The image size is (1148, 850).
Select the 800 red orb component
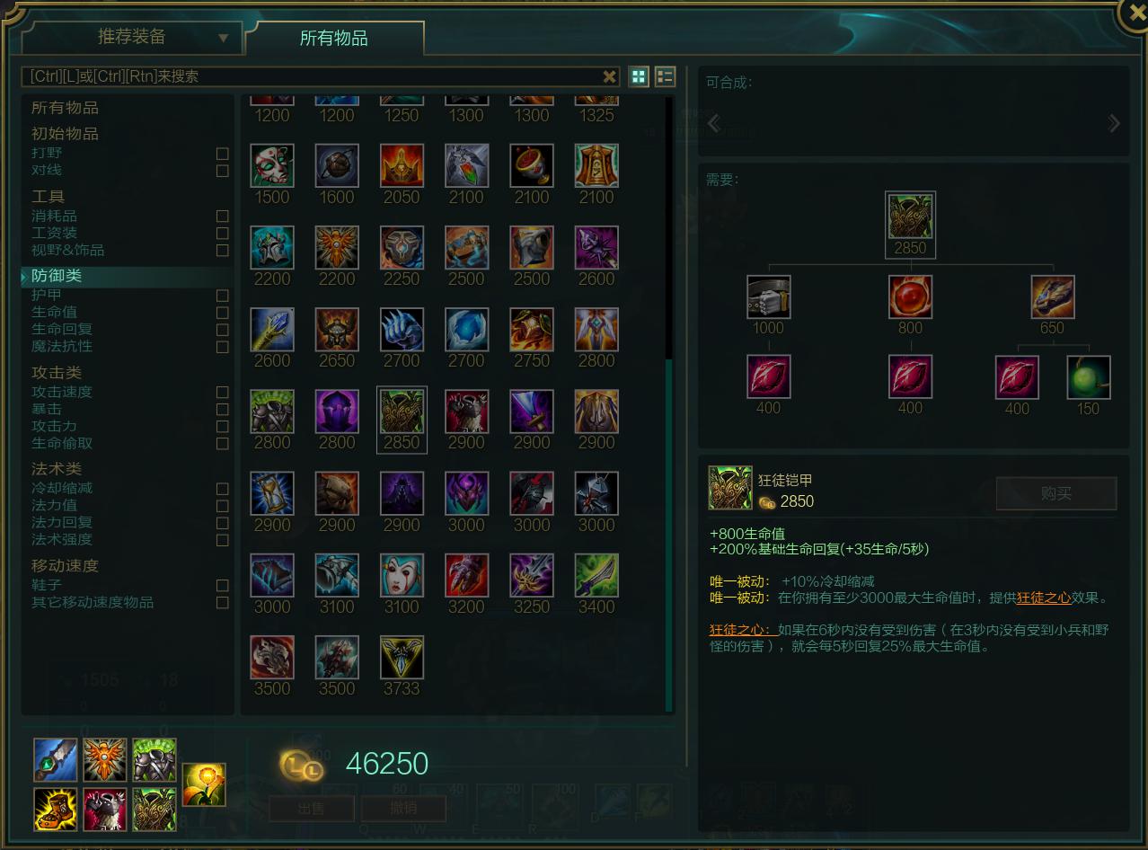(911, 297)
